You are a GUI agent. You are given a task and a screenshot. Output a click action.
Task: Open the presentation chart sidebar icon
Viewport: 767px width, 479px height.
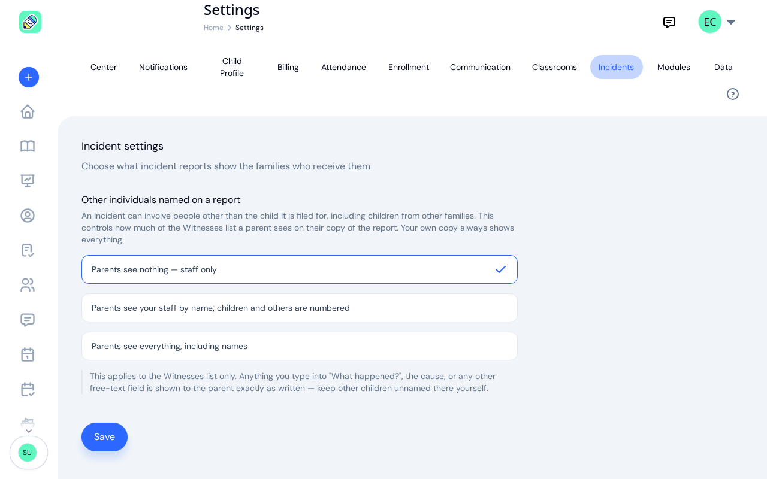(28, 181)
